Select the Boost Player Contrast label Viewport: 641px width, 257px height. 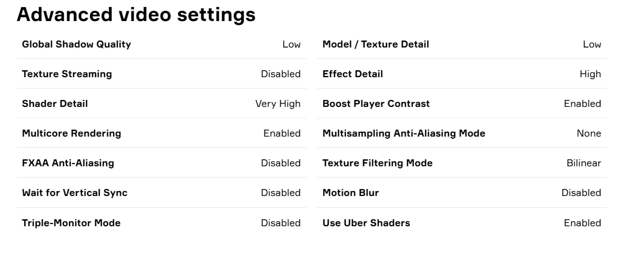pos(376,104)
